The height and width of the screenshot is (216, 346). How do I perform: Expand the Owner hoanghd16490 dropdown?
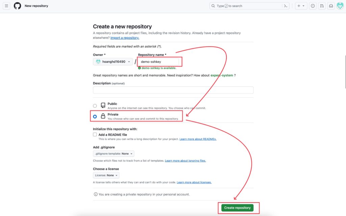pyautogui.click(x=113, y=62)
